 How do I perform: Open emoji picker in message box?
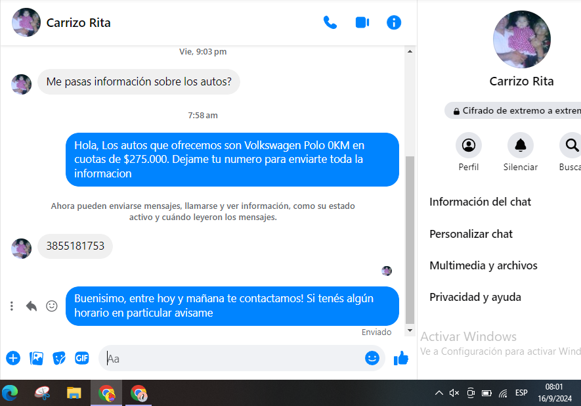(372, 358)
